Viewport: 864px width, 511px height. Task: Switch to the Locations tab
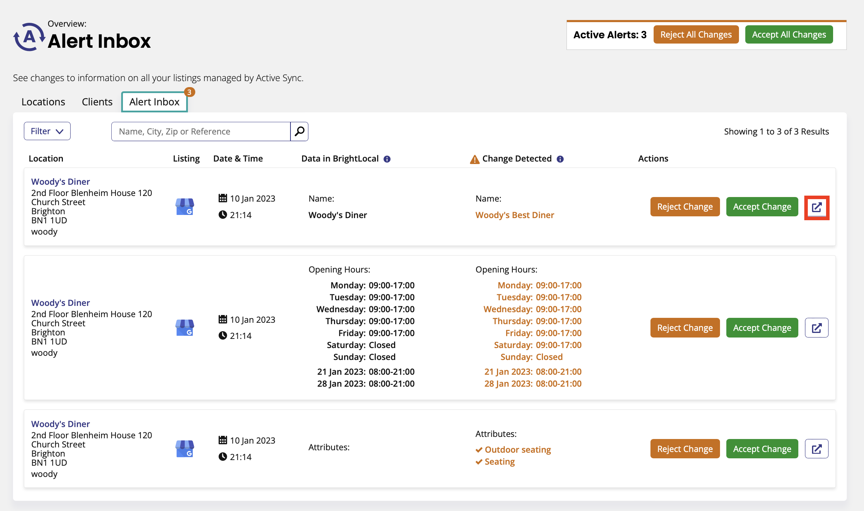[x=43, y=102]
